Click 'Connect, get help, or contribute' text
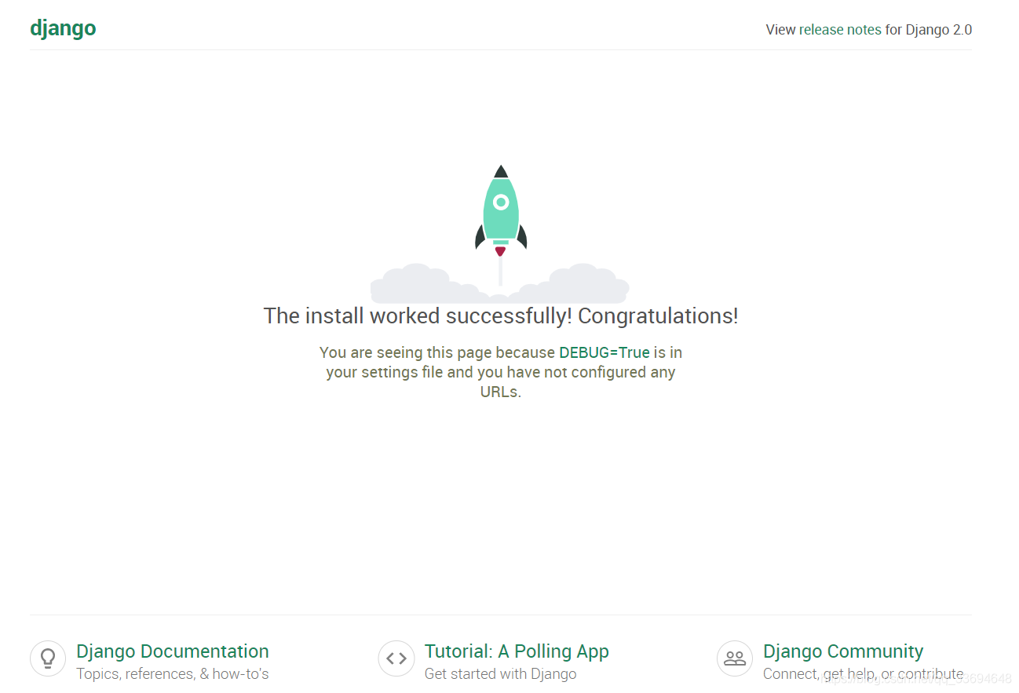This screenshot has height=693, width=1019. [864, 674]
